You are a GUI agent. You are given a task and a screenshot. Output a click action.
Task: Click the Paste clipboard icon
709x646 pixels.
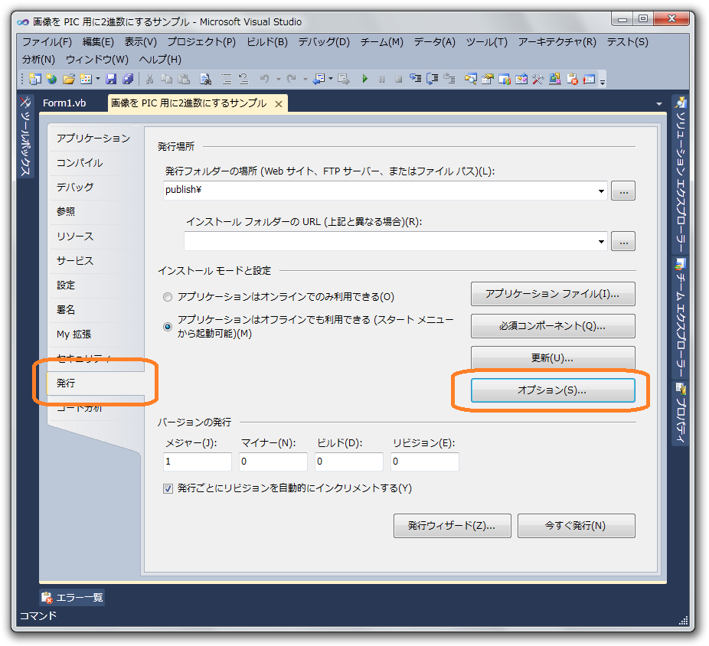coord(184,79)
